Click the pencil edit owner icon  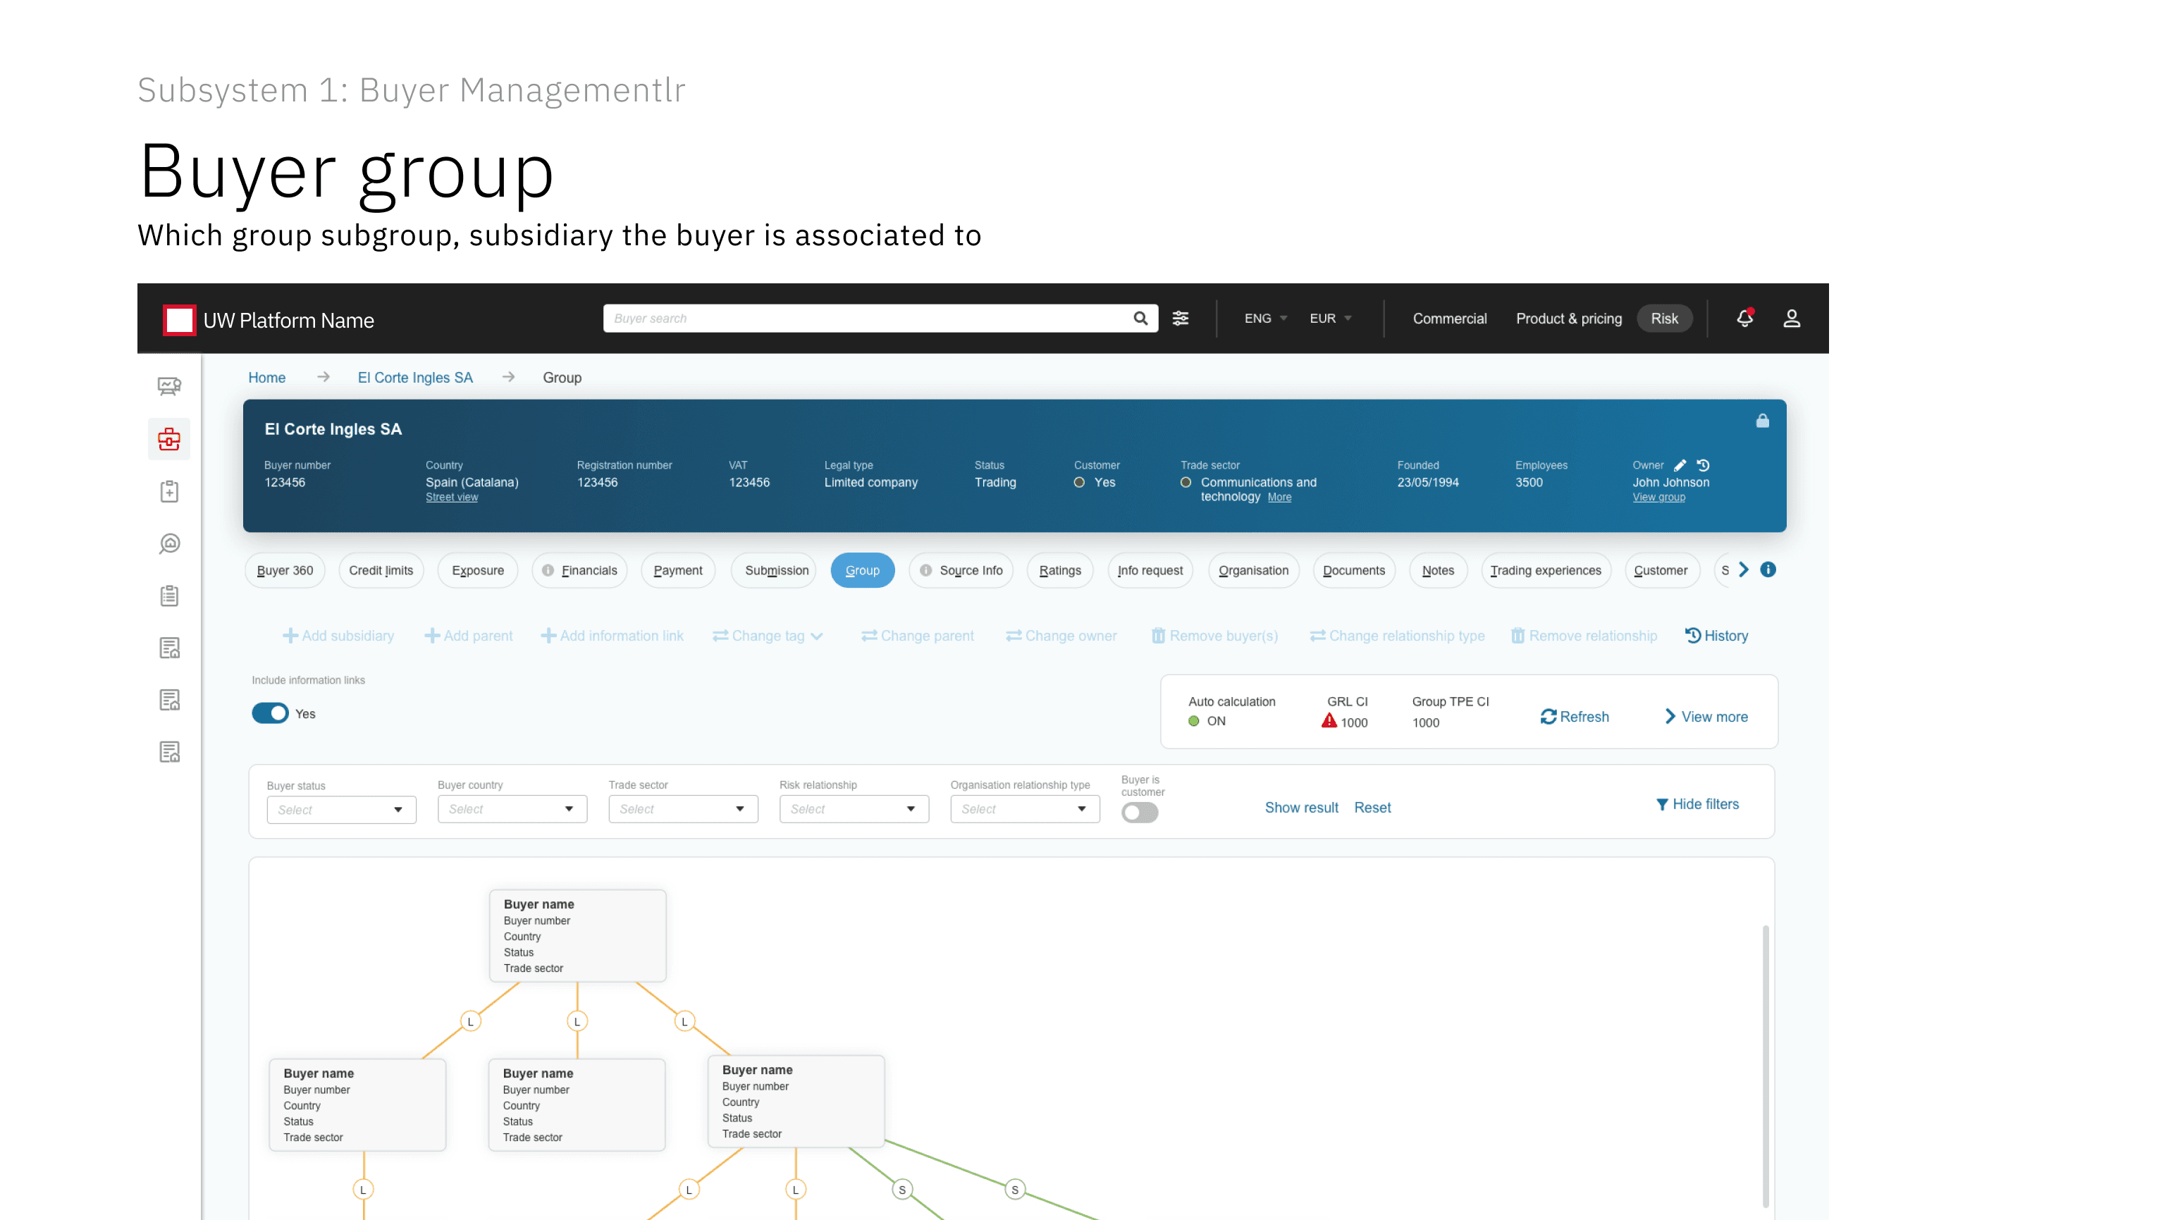pyautogui.click(x=1680, y=465)
